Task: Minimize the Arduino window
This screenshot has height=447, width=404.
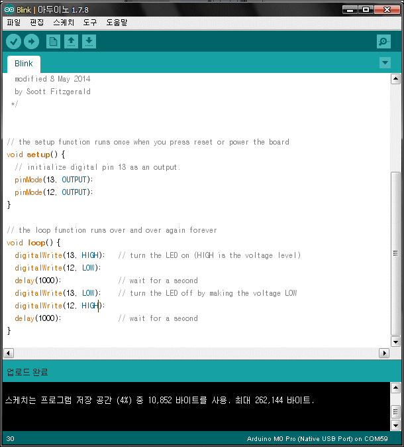Action: (x=350, y=10)
